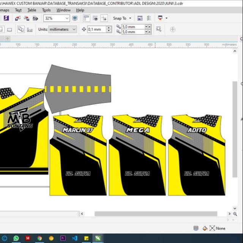
Task: Open the Table menu
Action: coord(32,10)
